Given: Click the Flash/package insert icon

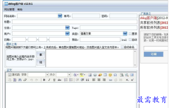Looking at the screenshot, I should [100, 75].
